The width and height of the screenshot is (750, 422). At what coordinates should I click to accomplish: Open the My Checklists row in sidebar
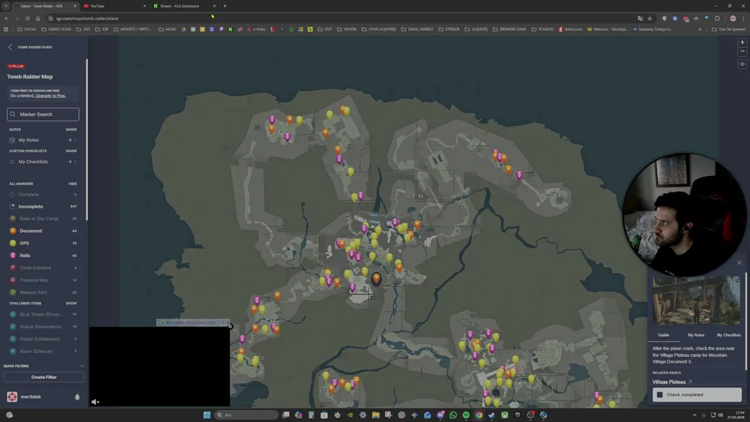coord(43,162)
